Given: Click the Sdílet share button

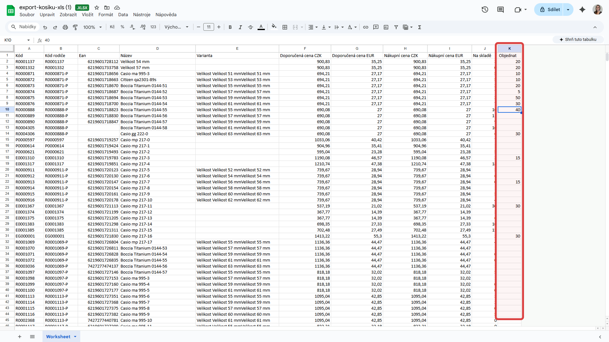Looking at the screenshot, I should pos(550,9).
